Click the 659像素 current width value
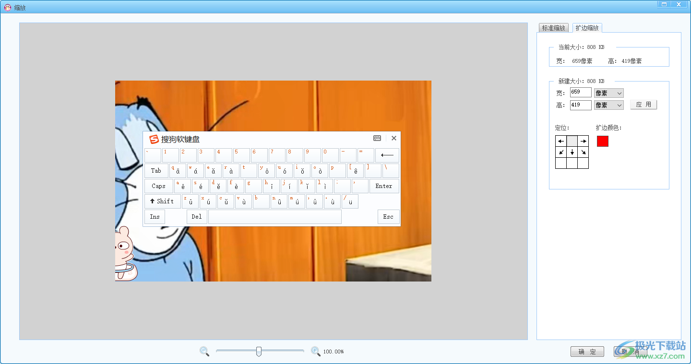 [x=582, y=61]
